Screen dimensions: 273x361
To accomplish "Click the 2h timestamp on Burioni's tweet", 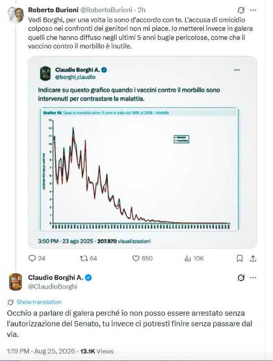I will pyautogui.click(x=142, y=10).
